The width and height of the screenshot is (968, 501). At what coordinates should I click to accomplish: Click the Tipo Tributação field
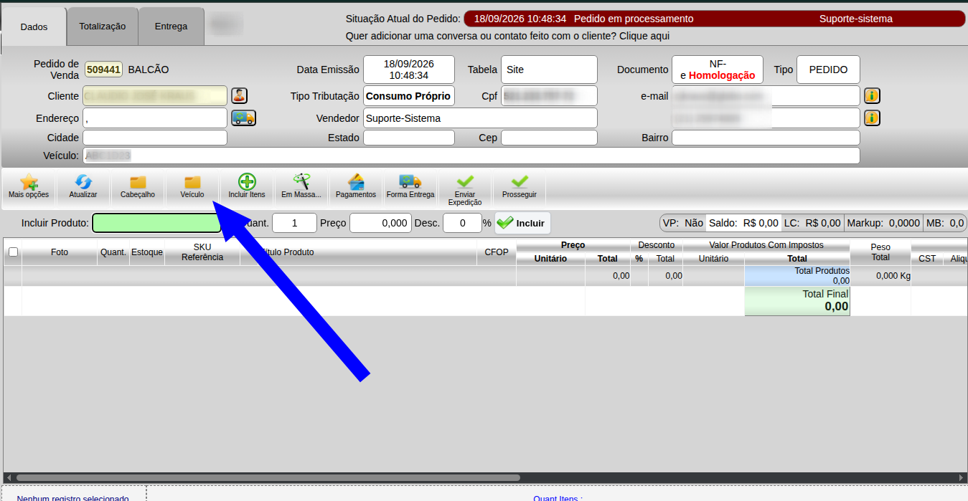(409, 96)
